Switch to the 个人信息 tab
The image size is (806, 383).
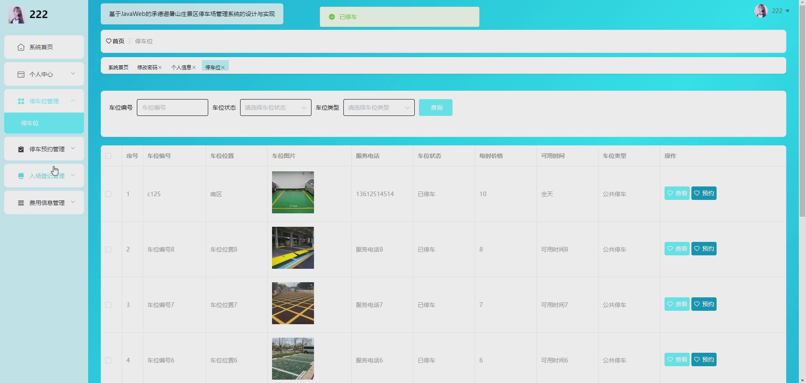coord(181,67)
